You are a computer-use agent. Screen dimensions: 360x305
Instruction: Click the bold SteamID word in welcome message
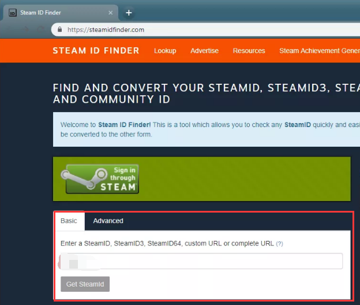[298, 125]
